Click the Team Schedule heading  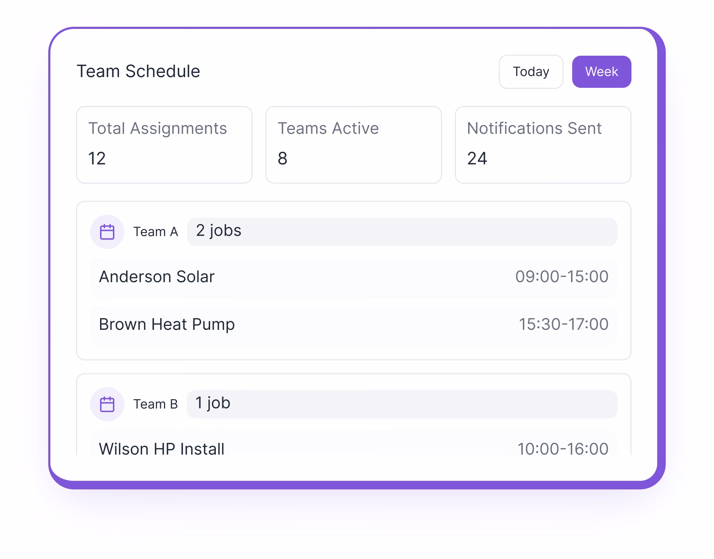139,71
